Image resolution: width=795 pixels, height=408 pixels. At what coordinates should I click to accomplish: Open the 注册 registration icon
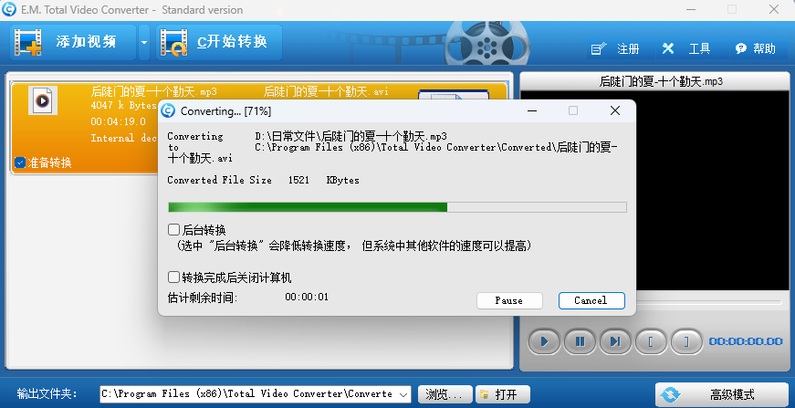599,48
